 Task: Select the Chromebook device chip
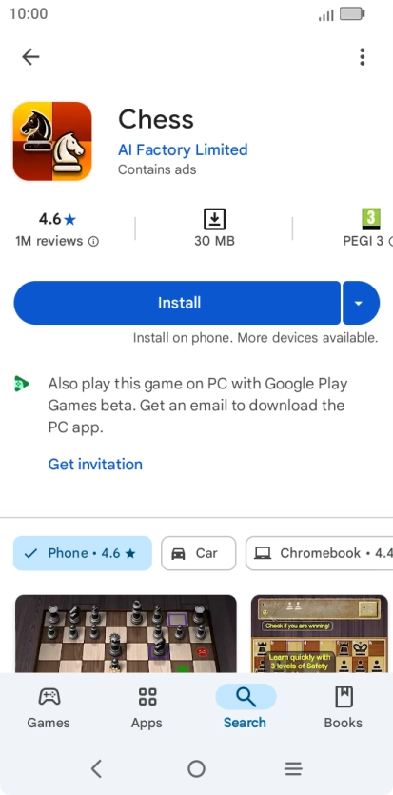319,553
